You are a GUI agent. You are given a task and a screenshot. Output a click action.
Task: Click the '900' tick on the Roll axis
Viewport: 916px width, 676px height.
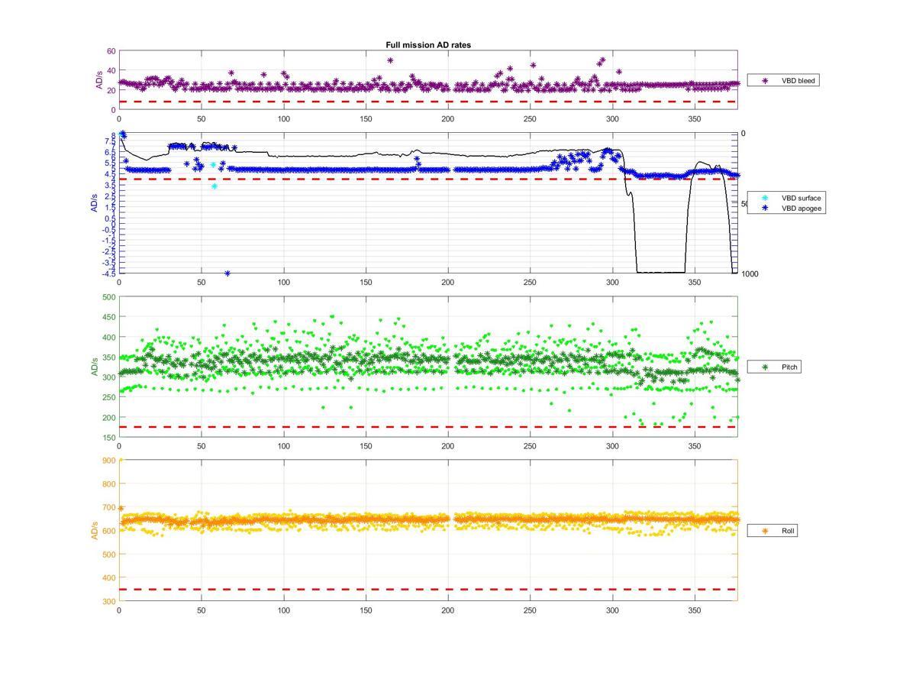pos(108,460)
